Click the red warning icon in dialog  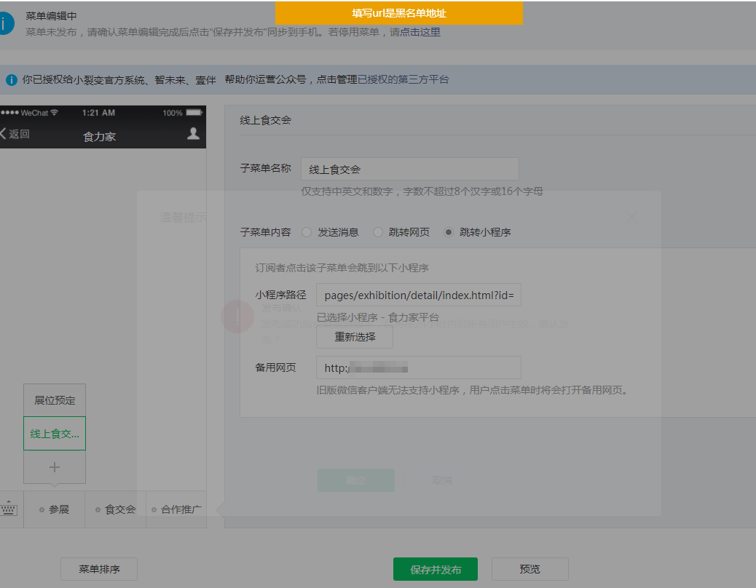(237, 317)
